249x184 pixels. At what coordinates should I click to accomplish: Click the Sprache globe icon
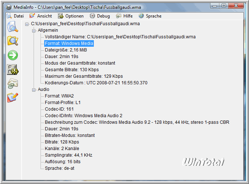click(141, 16)
